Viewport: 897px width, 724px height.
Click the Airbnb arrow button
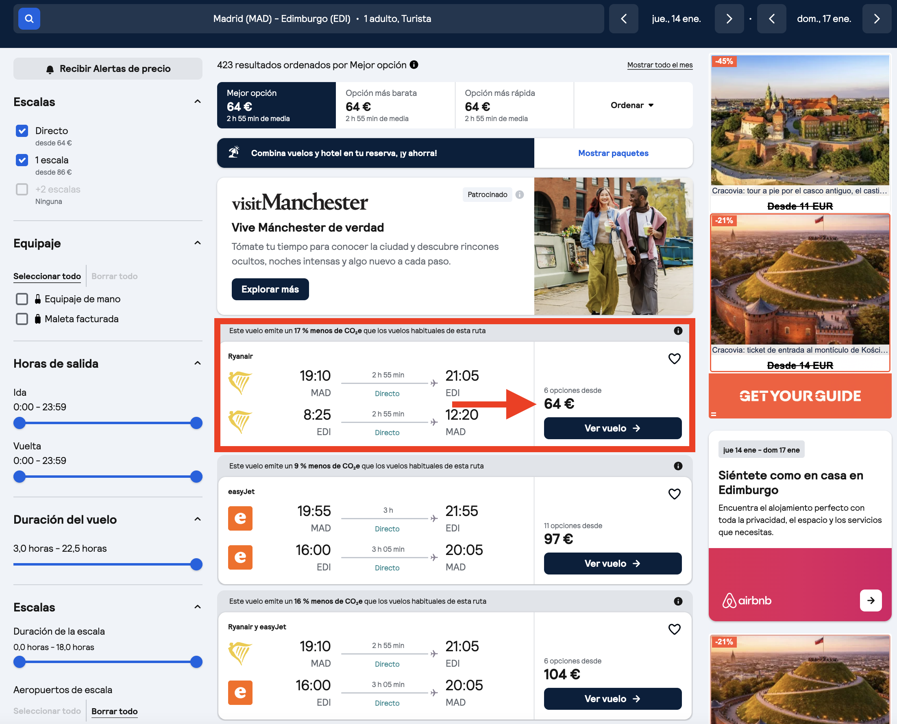point(870,600)
